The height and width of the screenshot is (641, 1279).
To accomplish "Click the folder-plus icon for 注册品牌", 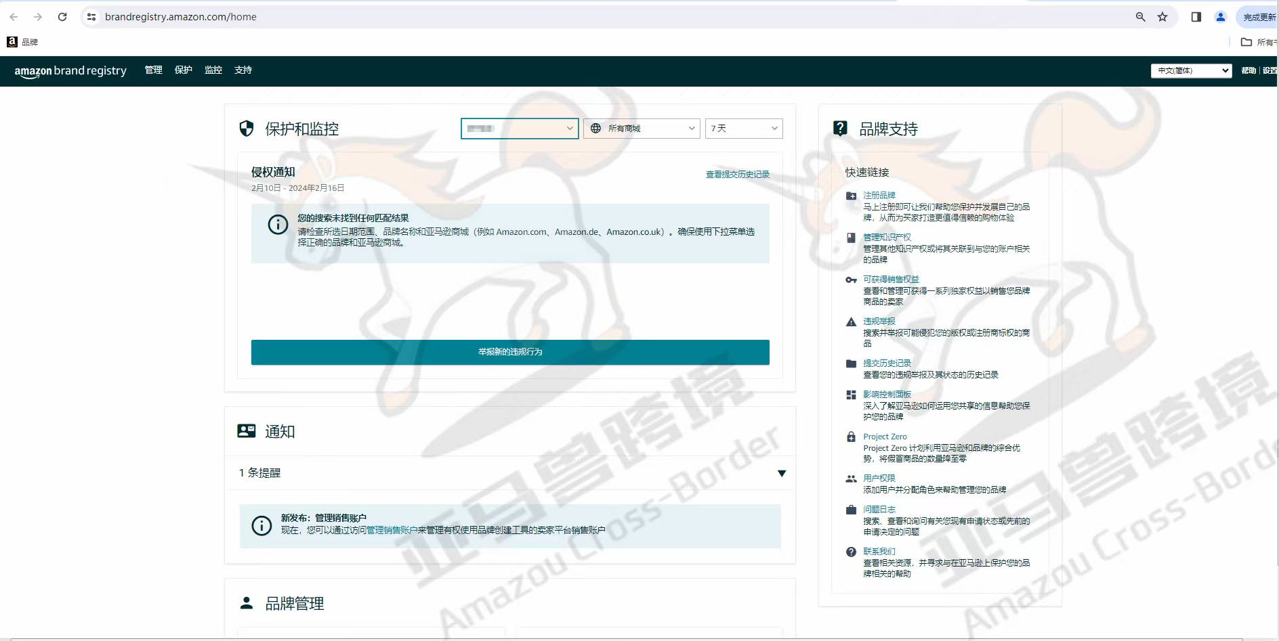I will [852, 196].
